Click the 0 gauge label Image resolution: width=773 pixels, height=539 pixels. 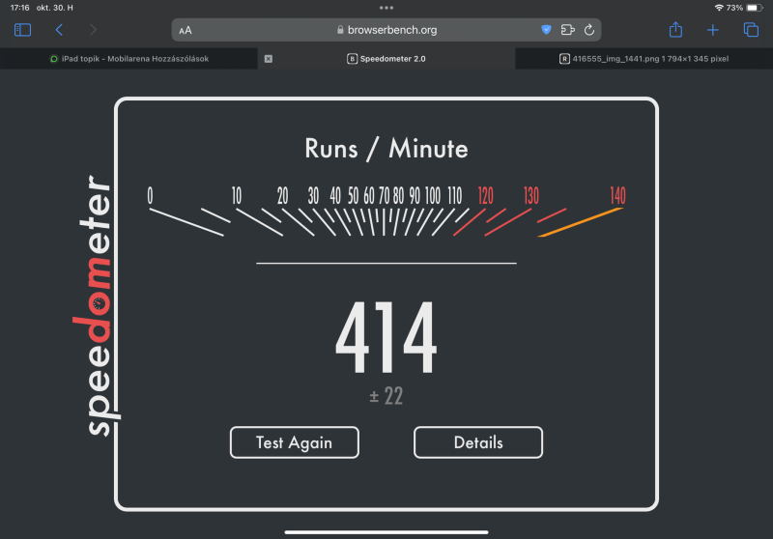150,195
